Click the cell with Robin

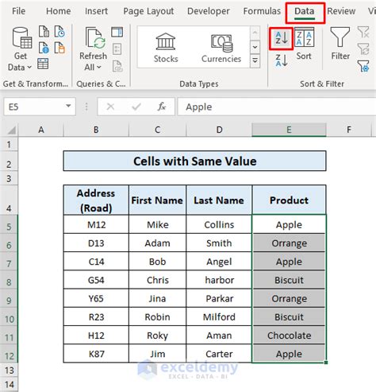[x=157, y=316]
